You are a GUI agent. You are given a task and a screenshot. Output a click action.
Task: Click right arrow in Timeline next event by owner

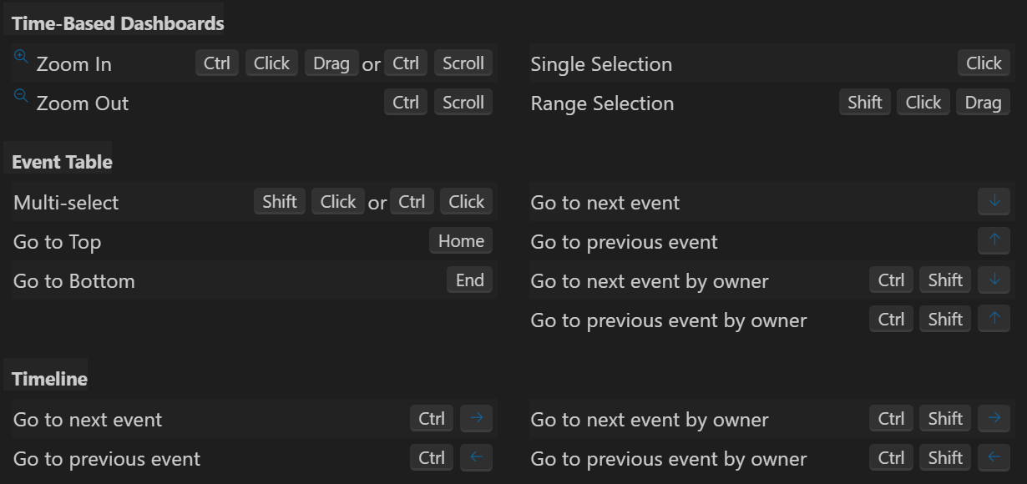point(994,419)
